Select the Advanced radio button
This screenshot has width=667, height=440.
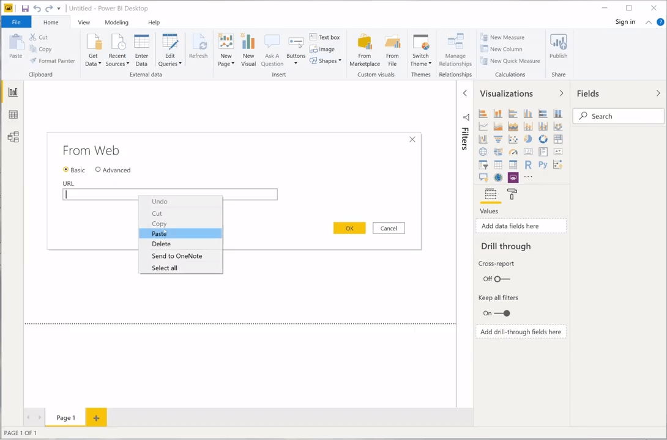point(98,170)
